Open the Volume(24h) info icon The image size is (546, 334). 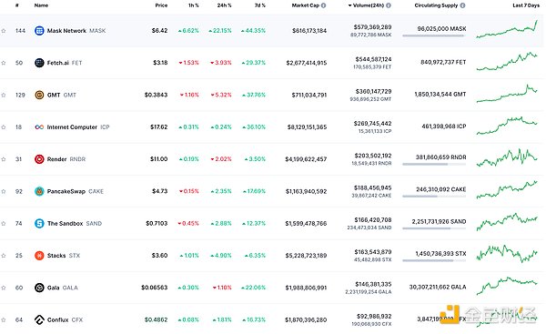[389, 5]
